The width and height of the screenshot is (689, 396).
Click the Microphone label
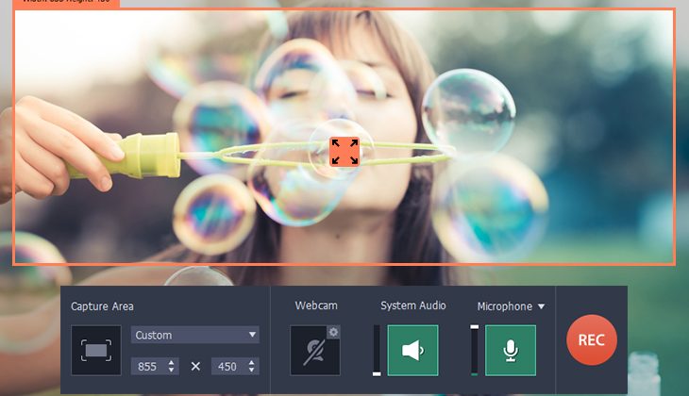(504, 306)
